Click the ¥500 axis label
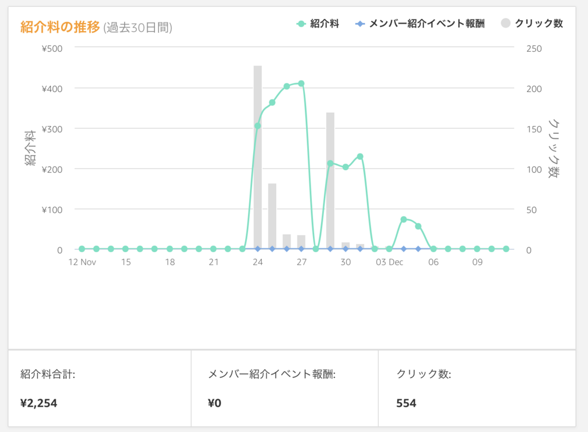This screenshot has width=588, height=432. click(52, 49)
